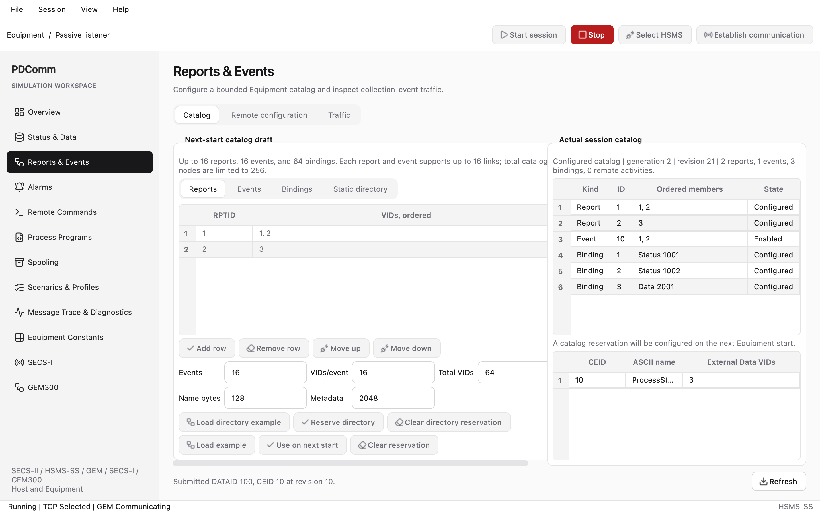The height and width of the screenshot is (512, 820).
Task: Switch to the Bindings sub-tab
Action: [x=297, y=189]
